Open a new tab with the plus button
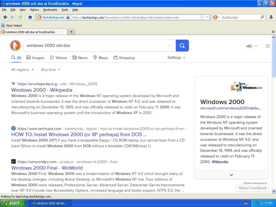Screen dimensions: 276x207 71,32
